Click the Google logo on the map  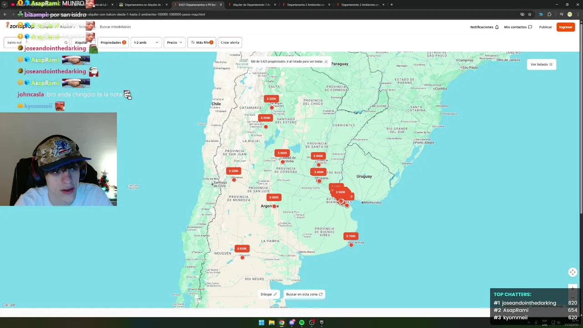pyautogui.click(x=9, y=305)
